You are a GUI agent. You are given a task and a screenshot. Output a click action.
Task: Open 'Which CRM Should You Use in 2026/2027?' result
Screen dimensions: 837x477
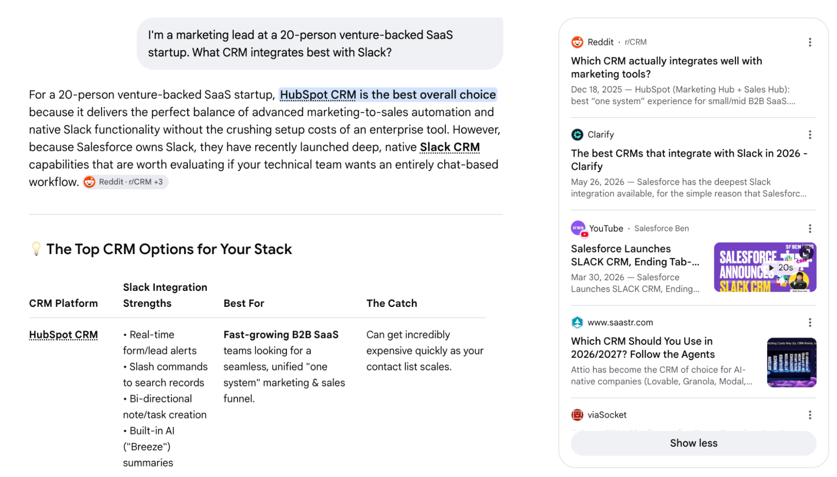tap(642, 348)
